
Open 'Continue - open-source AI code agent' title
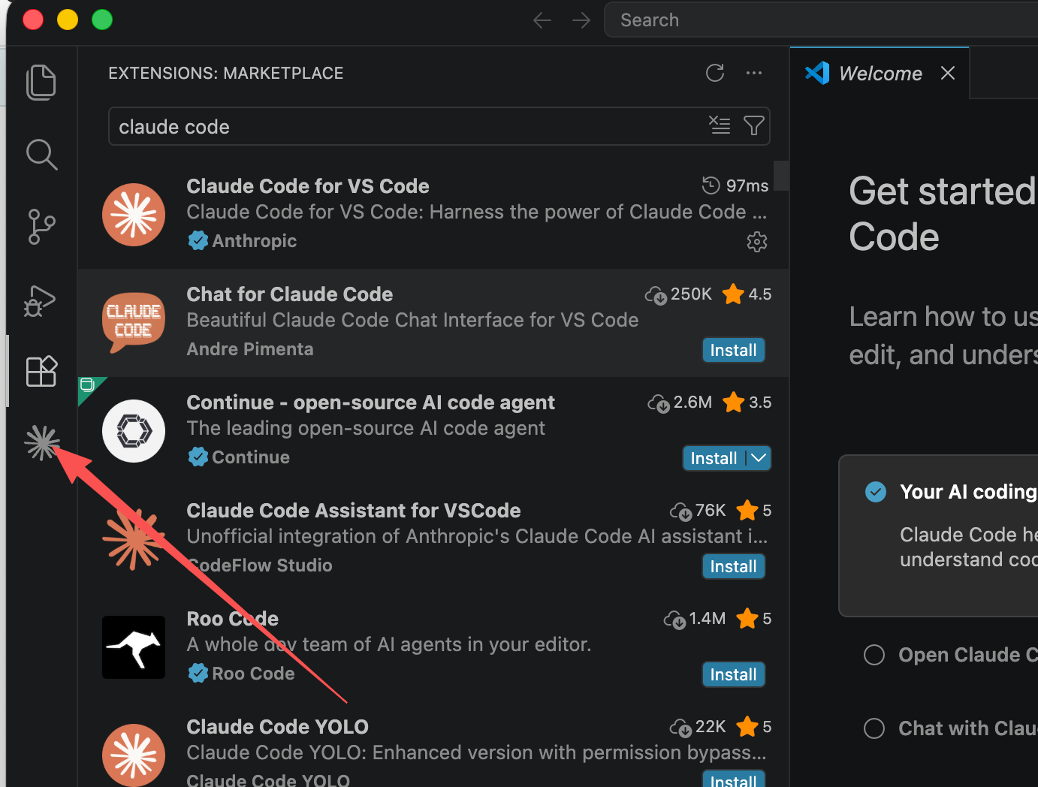click(371, 403)
